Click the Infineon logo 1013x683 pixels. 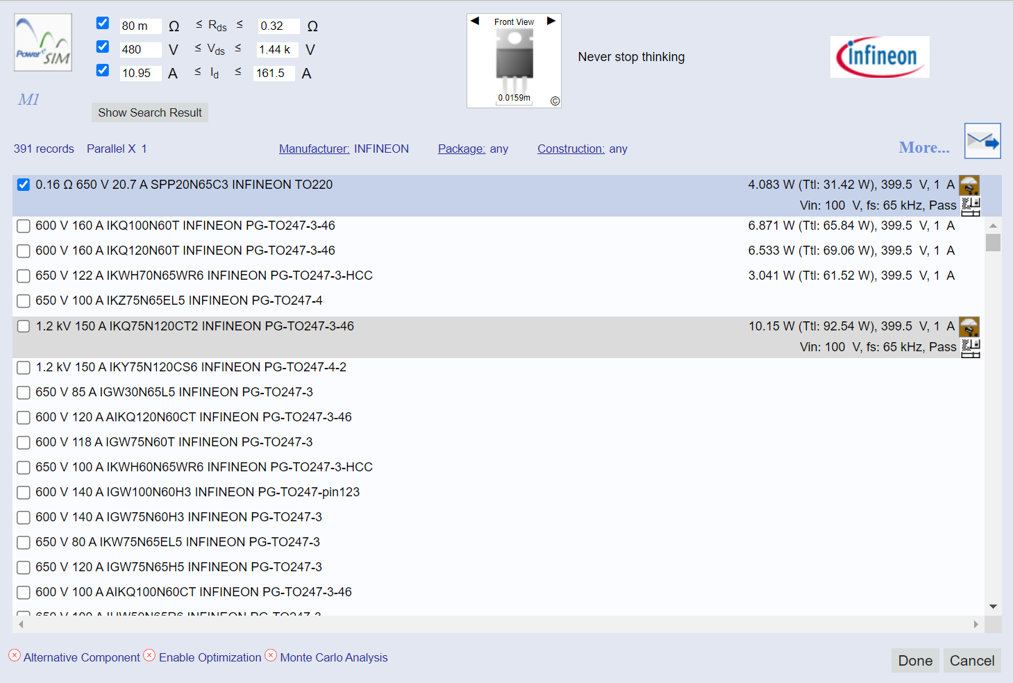click(879, 57)
